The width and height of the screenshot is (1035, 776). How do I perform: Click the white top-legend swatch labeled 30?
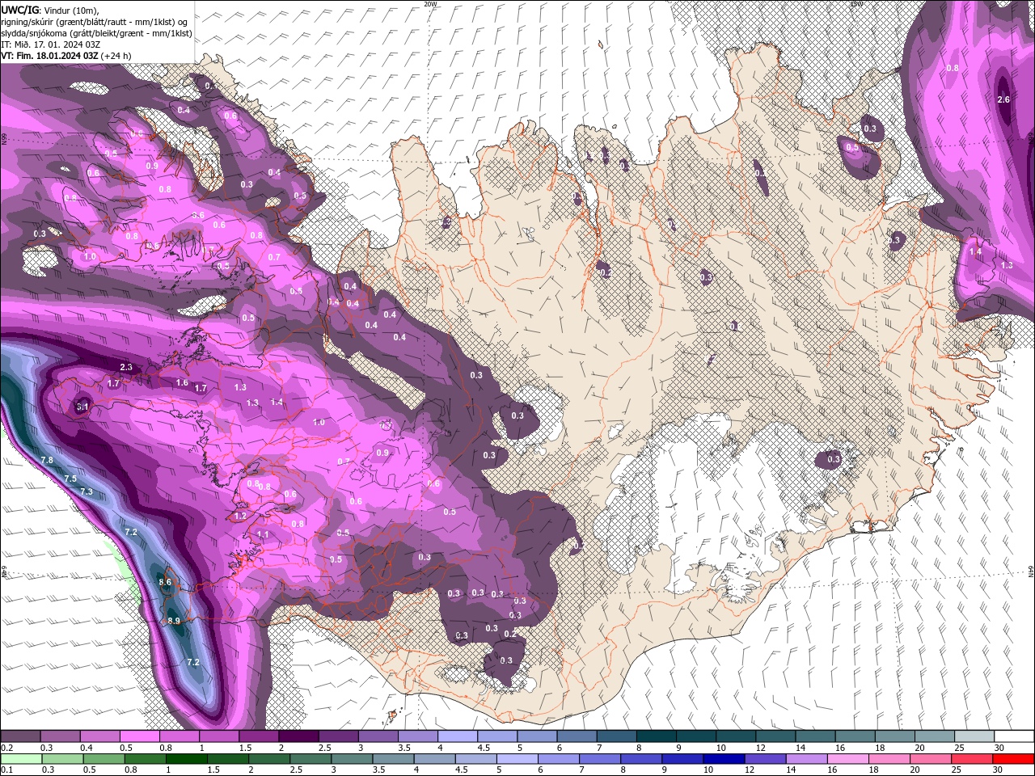(x=1013, y=736)
